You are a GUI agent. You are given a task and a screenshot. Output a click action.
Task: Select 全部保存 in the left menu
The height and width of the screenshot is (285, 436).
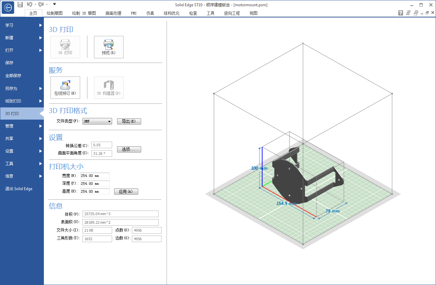[13, 75]
